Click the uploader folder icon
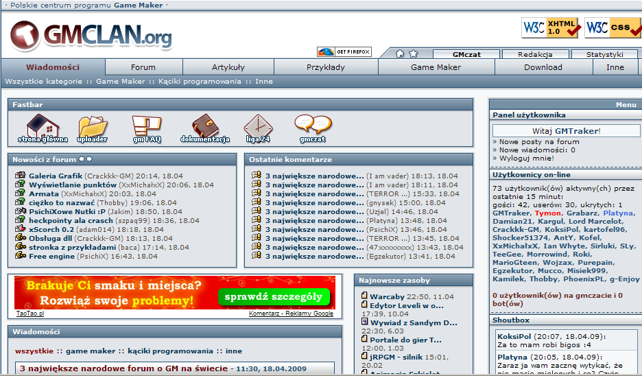 [x=92, y=126]
